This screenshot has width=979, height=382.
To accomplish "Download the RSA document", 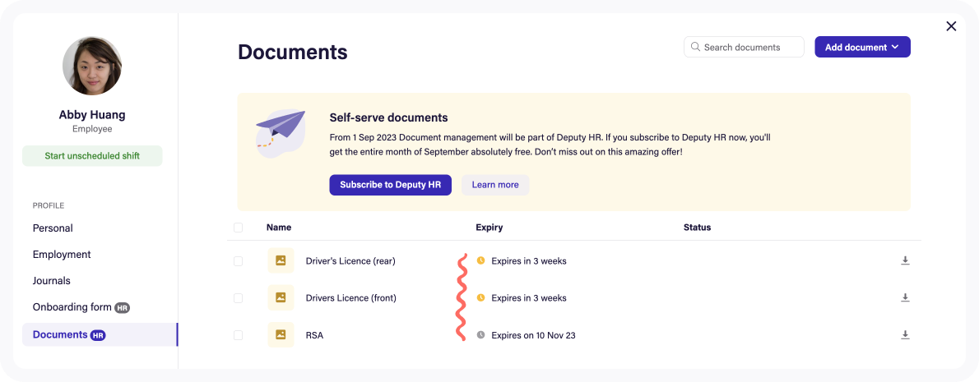I will (905, 335).
